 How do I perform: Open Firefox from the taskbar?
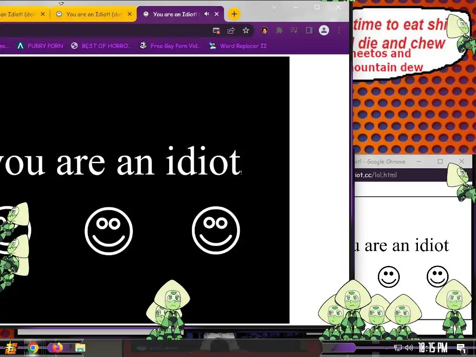click(x=57, y=347)
